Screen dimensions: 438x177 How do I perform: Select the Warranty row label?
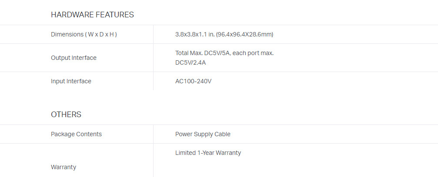pyautogui.click(x=64, y=167)
